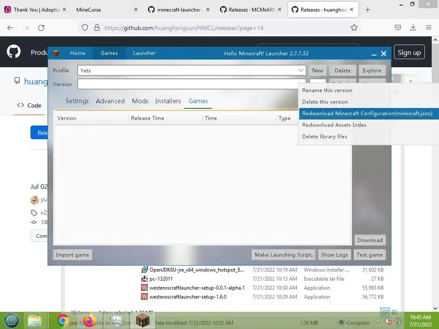Close the MineCurse browser tab
This screenshot has width=439, height=329.
[136, 9]
